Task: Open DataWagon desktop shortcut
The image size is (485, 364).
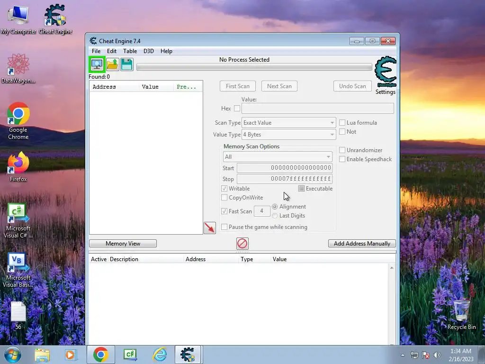Action: tap(18, 68)
